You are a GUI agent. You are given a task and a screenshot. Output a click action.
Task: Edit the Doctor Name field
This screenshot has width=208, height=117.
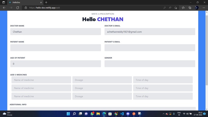coord(55,32)
